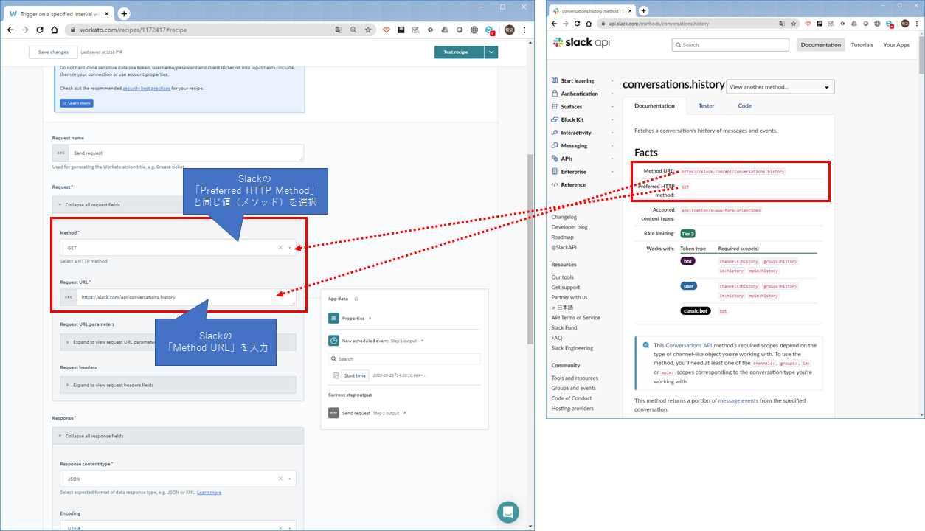Open Your Apps in Slack API header

tap(896, 45)
